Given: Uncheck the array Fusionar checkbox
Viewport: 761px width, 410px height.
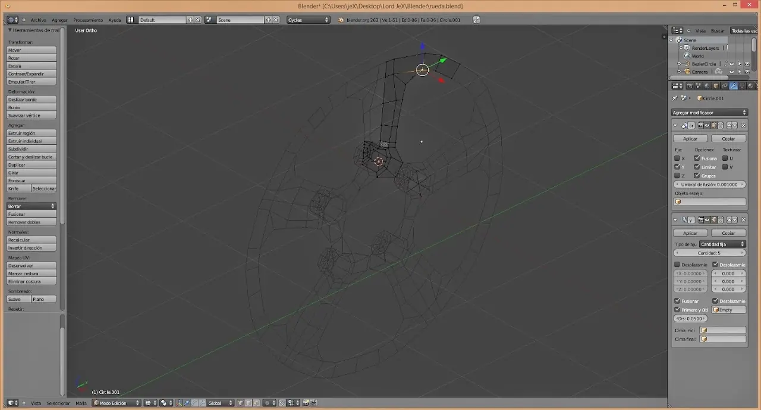Looking at the screenshot, I should pyautogui.click(x=677, y=301).
